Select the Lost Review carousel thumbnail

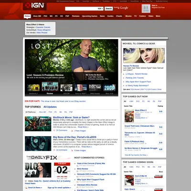50,87
